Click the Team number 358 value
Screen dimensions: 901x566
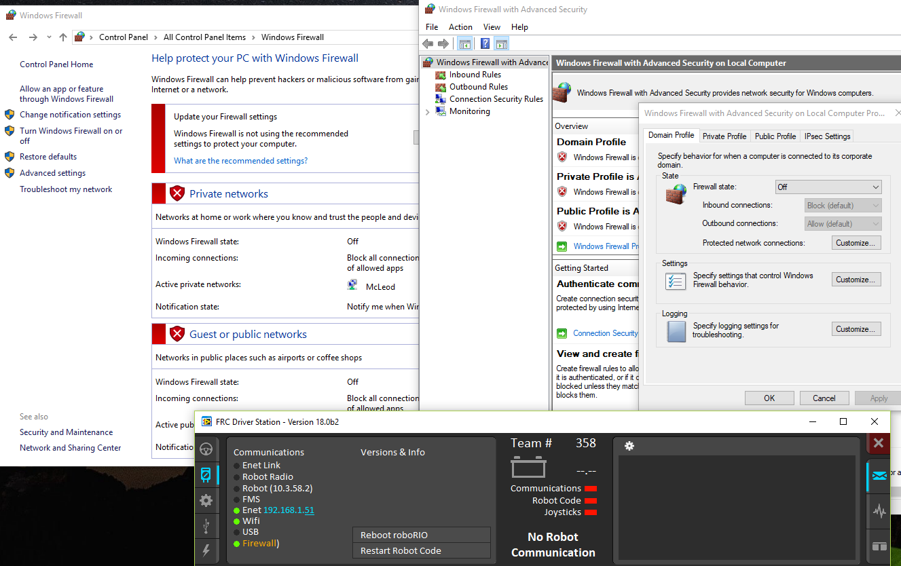pos(585,443)
